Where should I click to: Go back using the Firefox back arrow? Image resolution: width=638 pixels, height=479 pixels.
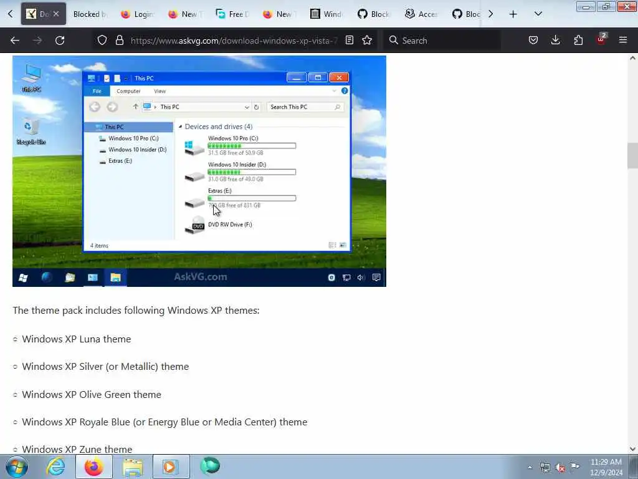(15, 41)
